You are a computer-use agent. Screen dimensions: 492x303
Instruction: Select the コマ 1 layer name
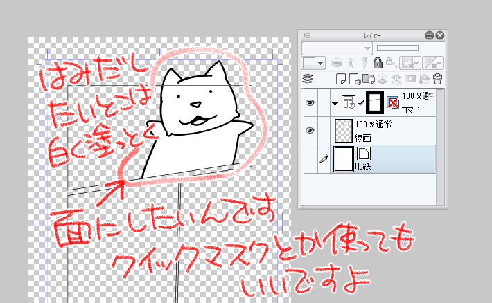coord(411,110)
